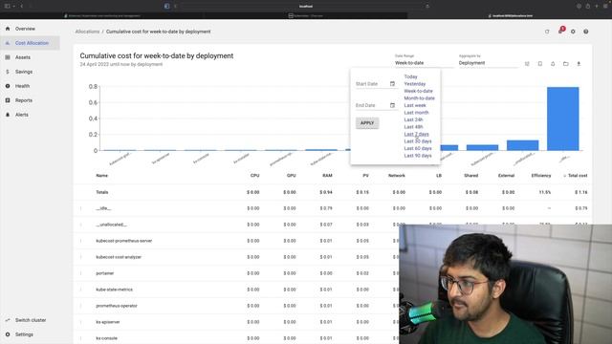Click the save report icon
612x344 pixels.
point(539,64)
